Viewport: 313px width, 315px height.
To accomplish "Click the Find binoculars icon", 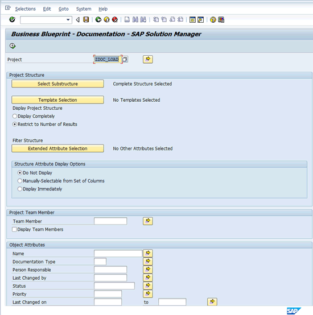I will click(135, 20).
